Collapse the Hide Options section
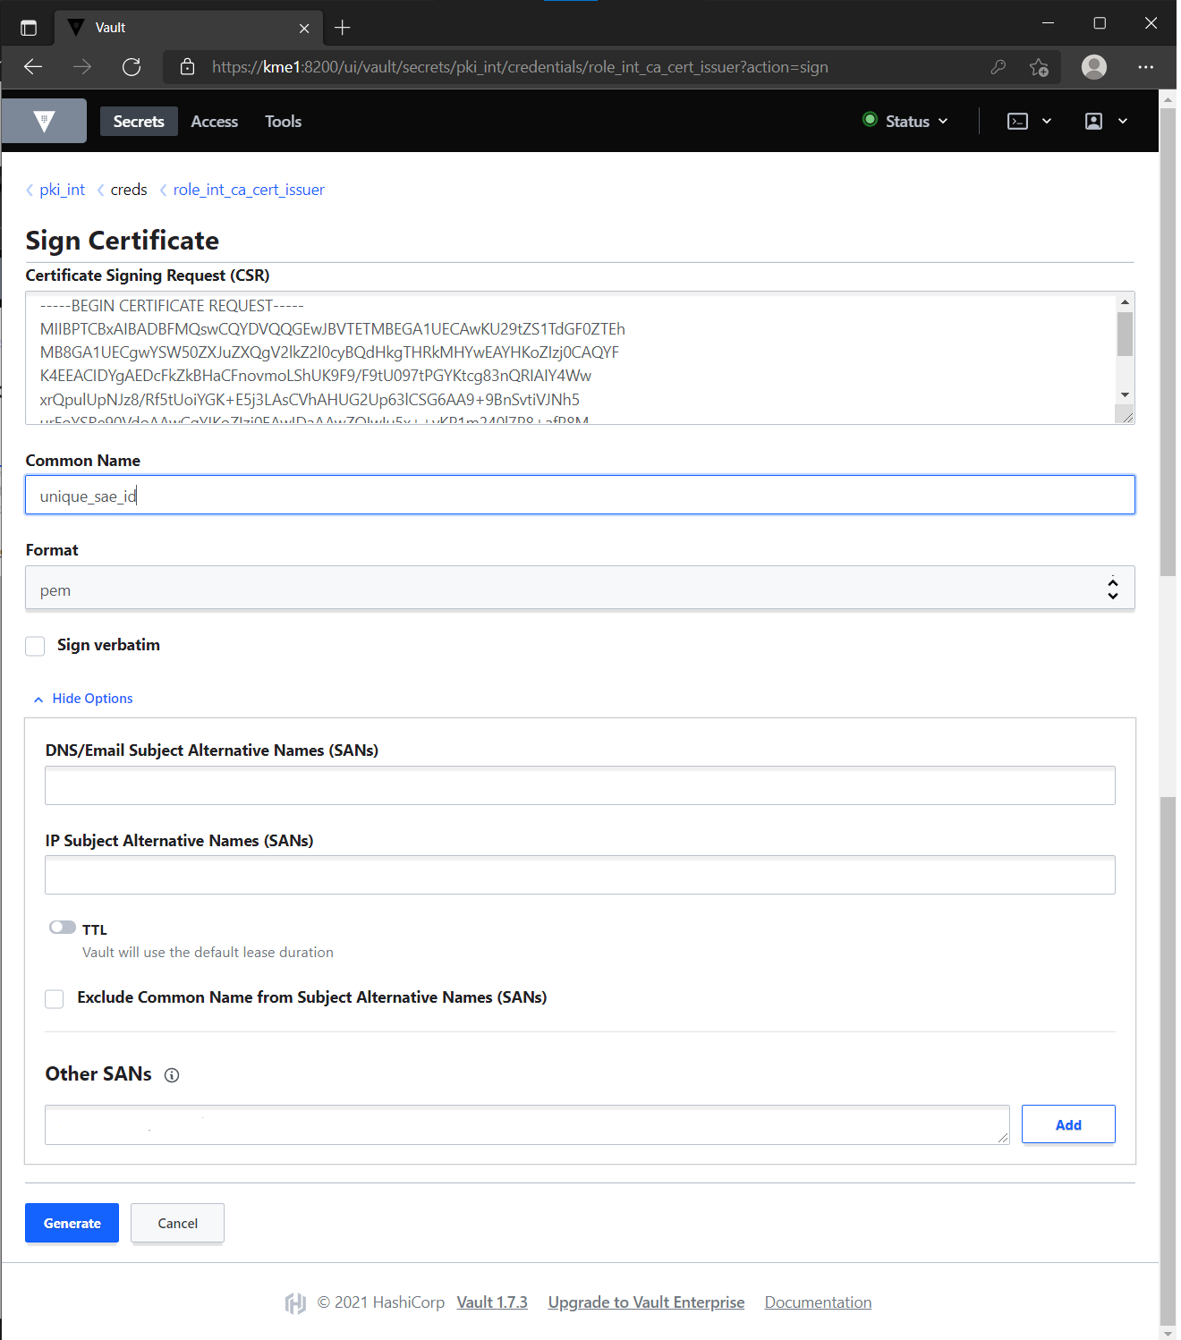The height and width of the screenshot is (1340, 1181). pos(83,699)
